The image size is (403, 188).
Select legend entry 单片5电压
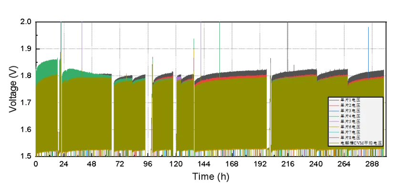click(x=345, y=121)
